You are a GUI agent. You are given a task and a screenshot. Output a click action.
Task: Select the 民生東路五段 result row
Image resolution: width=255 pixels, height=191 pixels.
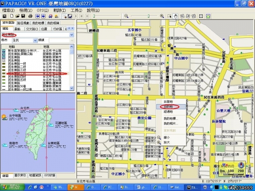pos(35,80)
